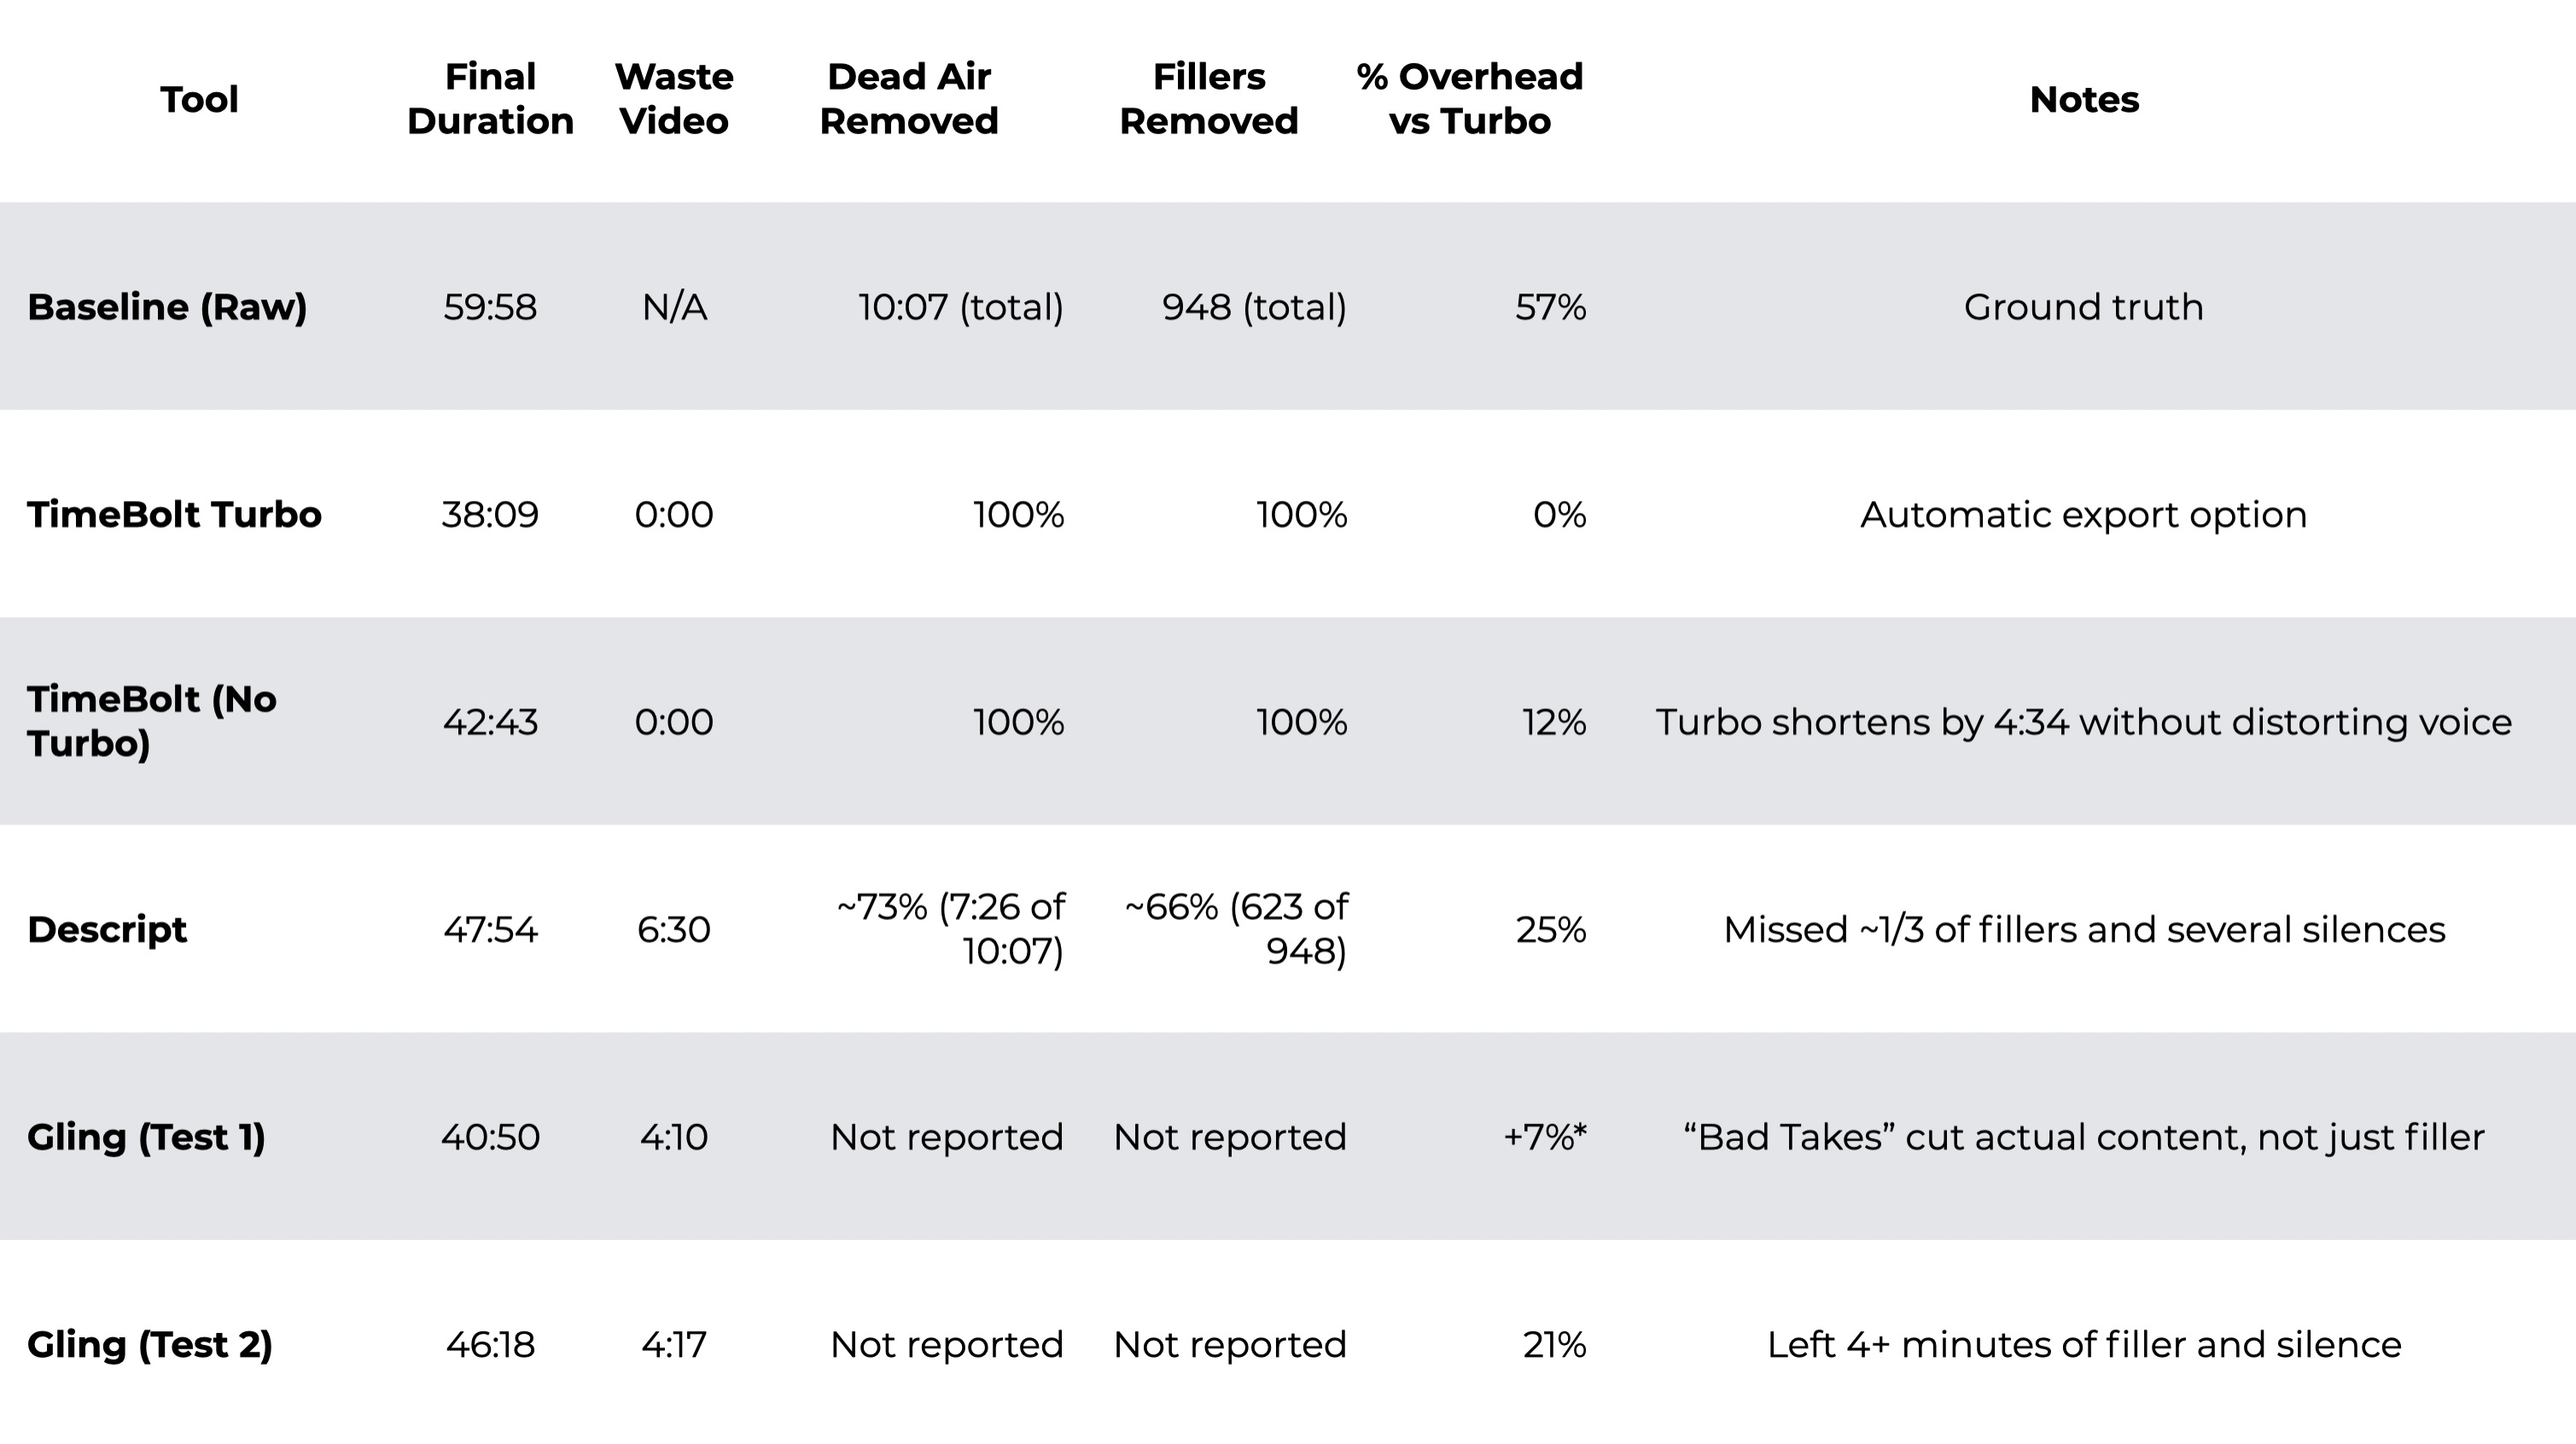
Task: Select the Gling (Test 1) row label
Action: click(146, 1137)
